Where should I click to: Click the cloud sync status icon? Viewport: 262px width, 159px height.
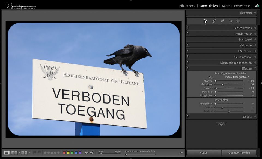[x=257, y=6]
